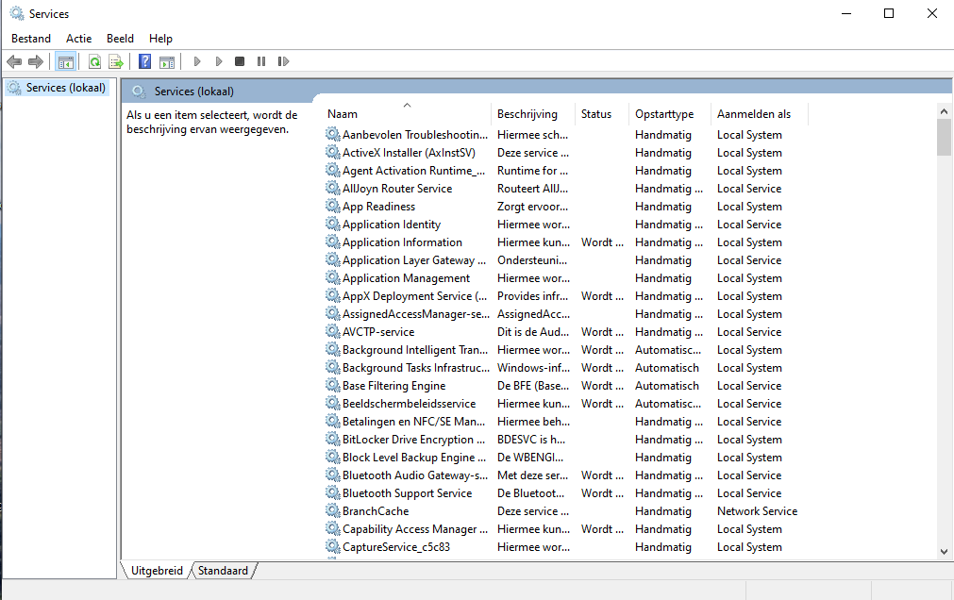Viewport: 954px width, 600px height.
Task: Sort by the Status column header
Action: point(602,114)
